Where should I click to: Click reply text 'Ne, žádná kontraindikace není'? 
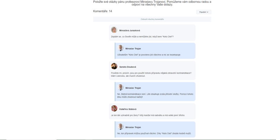pyautogui.click(x=155, y=96)
